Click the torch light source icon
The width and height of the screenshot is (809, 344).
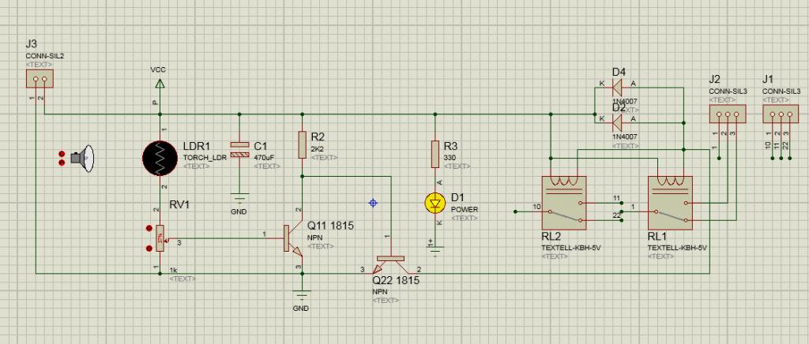coord(84,159)
